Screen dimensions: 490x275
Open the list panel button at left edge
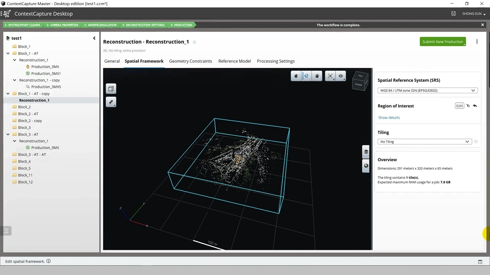coord(6,231)
